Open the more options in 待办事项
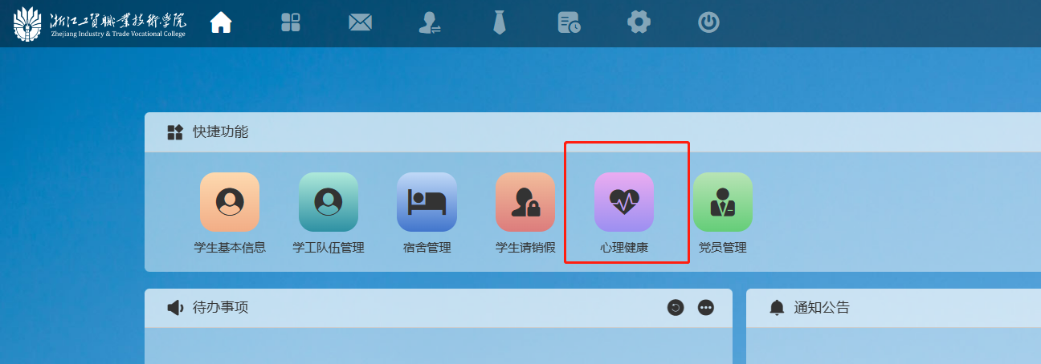The height and width of the screenshot is (364, 1041). 706,307
